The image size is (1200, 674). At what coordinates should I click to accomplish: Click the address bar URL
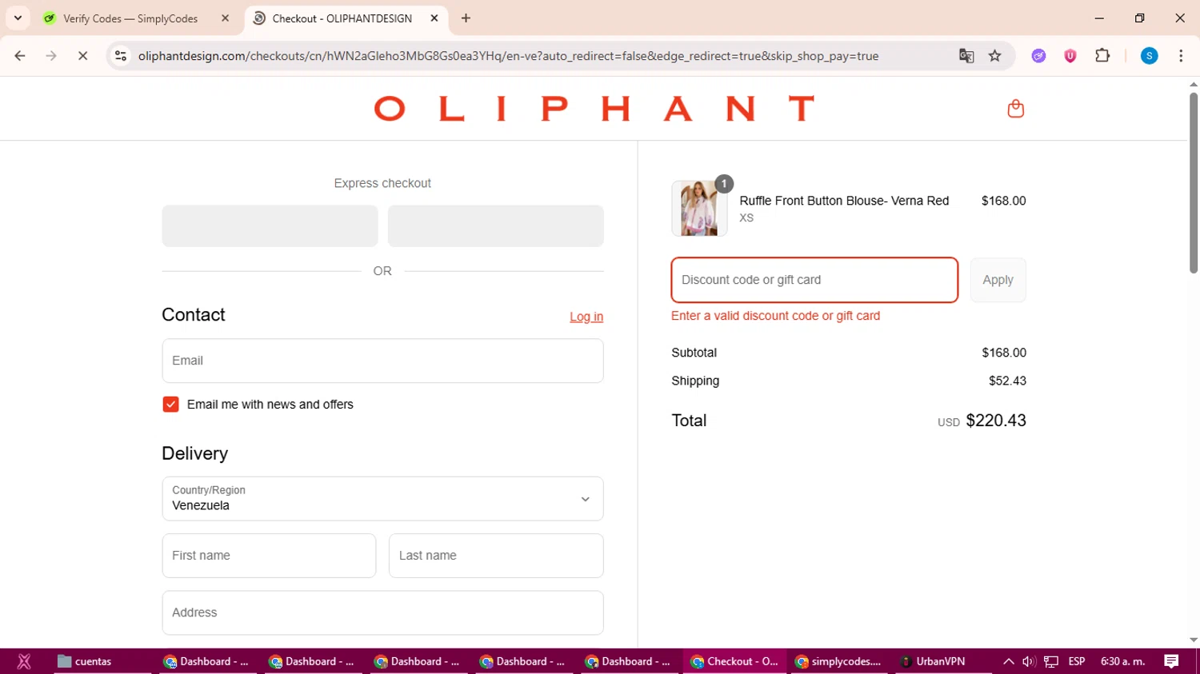pos(508,56)
